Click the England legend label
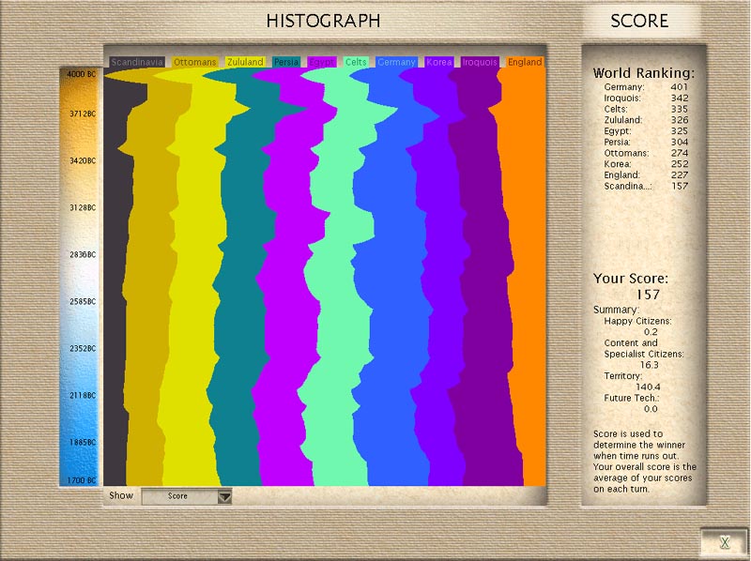The height and width of the screenshot is (561, 751). pos(525,63)
